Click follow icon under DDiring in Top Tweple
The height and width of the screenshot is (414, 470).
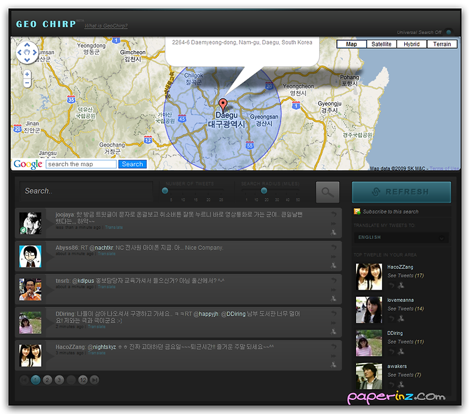(401, 352)
